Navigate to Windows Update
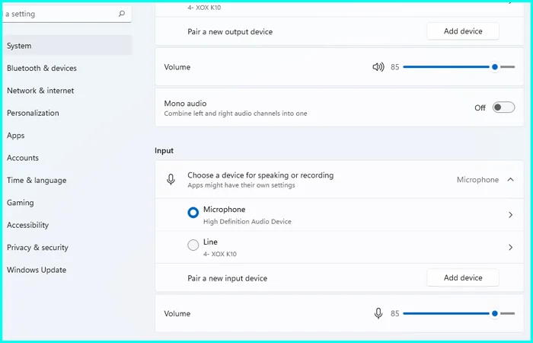This screenshot has width=533, height=343. pyautogui.click(x=37, y=270)
